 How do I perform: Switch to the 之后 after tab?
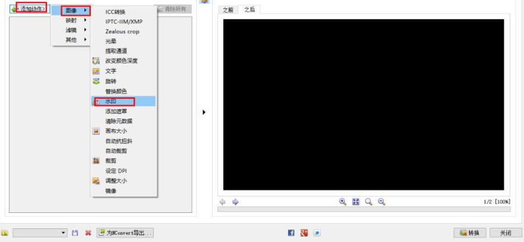[250, 9]
